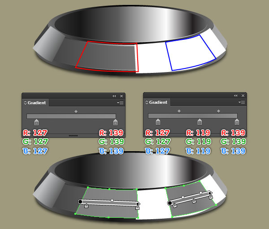Select the right annotator's first color stop
The width and height of the screenshot is (269, 229).
[175, 205]
